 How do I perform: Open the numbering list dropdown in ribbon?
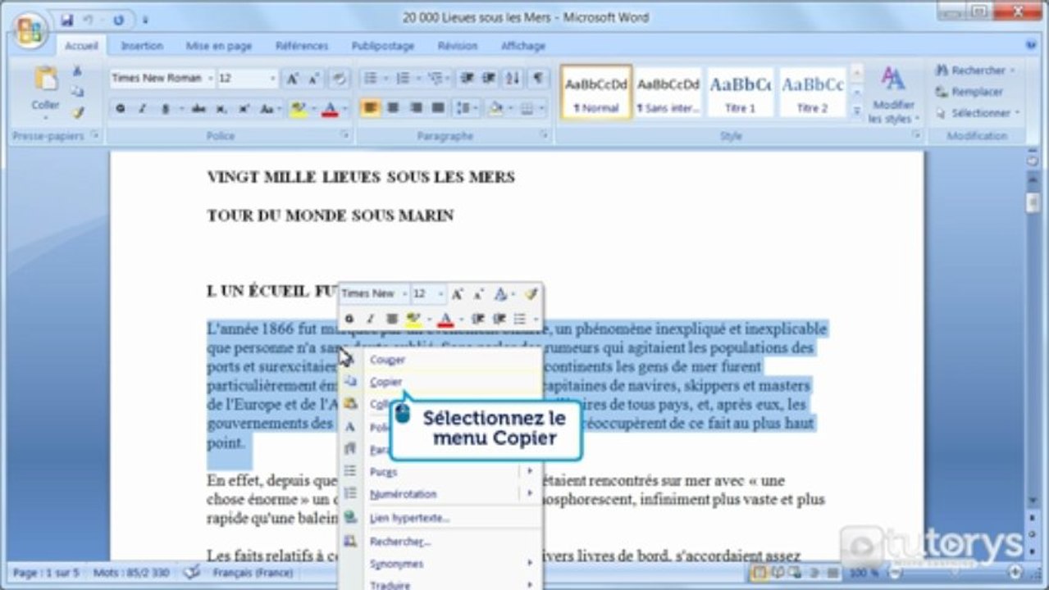(417, 79)
